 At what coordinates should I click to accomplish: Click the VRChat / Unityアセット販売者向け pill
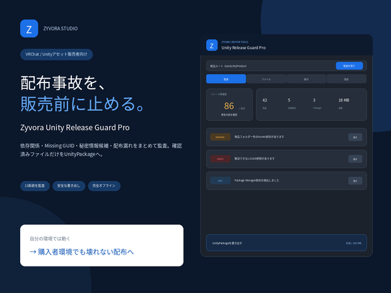pyautogui.click(x=56, y=54)
